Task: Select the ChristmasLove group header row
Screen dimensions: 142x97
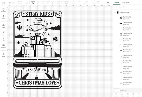Action: (x=128, y=12)
